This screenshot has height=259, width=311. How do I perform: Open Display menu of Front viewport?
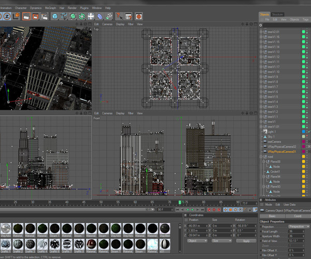coord(120,113)
